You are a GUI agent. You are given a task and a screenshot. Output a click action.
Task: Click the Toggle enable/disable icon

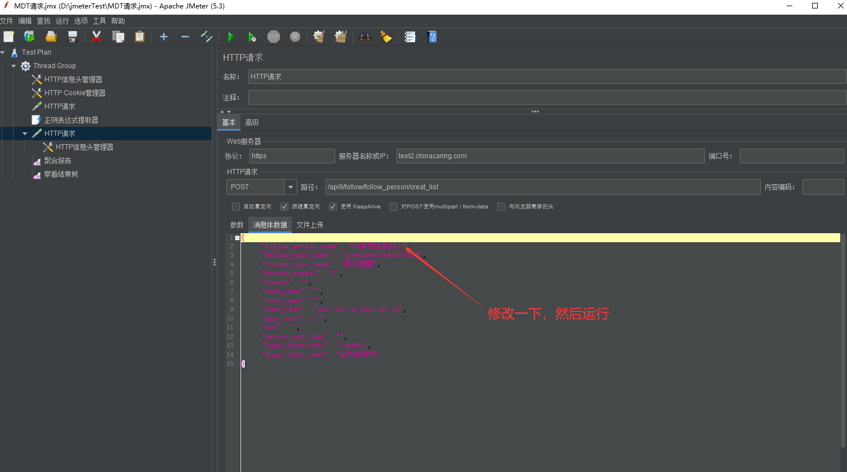207,37
